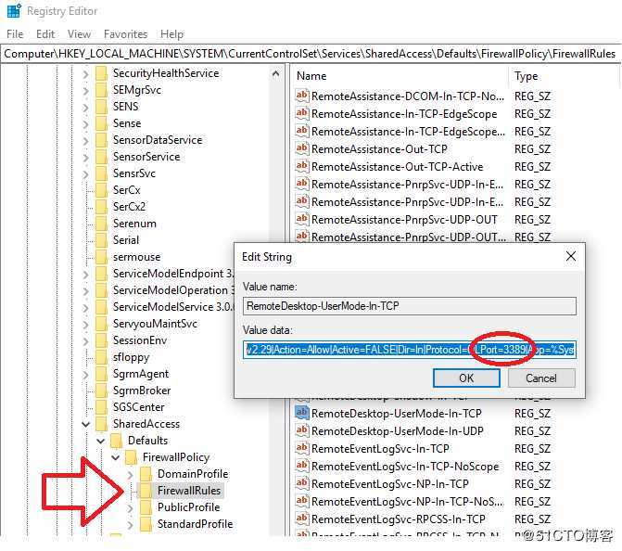Open the Favorites menu
The image size is (622, 551).
[125, 34]
